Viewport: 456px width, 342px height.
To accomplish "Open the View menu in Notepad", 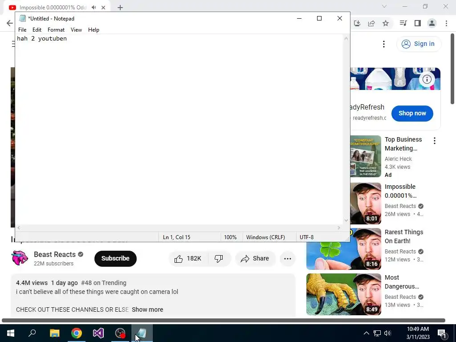I will [x=76, y=30].
